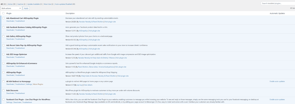The image size is (295, 104).
Task: Check the Ads Abandoned Cart AliDropship Plugin box
Action: [x=3, y=18]
